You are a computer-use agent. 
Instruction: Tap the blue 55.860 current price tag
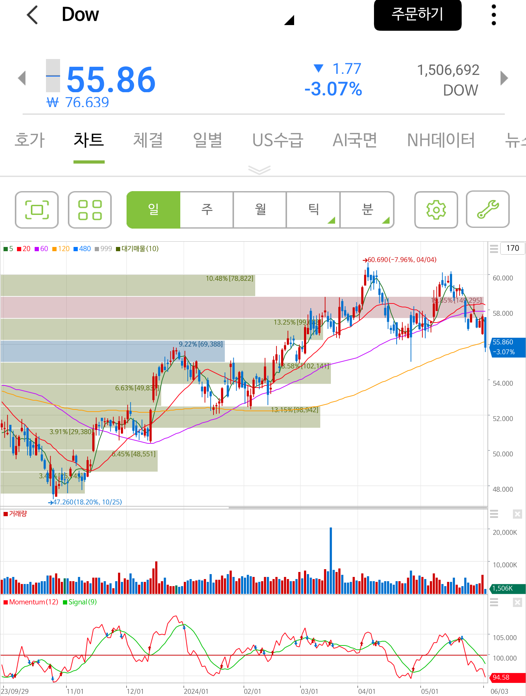(x=508, y=347)
